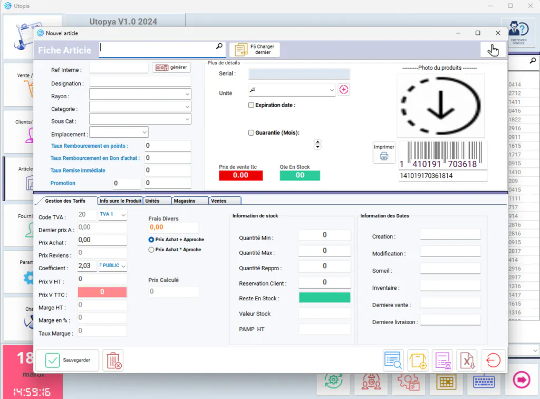Click the F5 Charger dernier icon button
The width and height of the screenshot is (540, 399).
coord(255,50)
